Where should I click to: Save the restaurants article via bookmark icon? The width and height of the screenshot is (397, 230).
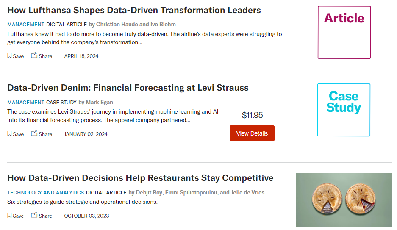click(x=10, y=216)
